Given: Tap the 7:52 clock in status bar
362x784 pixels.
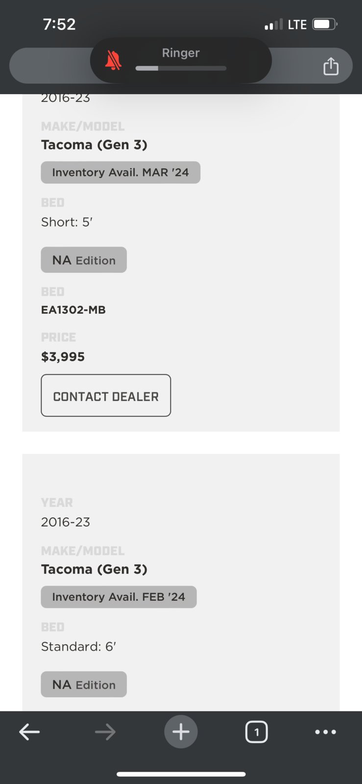Looking at the screenshot, I should tap(59, 24).
